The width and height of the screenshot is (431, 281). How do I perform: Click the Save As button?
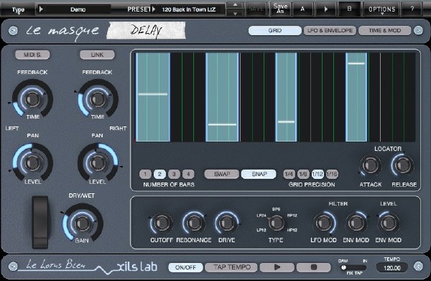(280, 9)
